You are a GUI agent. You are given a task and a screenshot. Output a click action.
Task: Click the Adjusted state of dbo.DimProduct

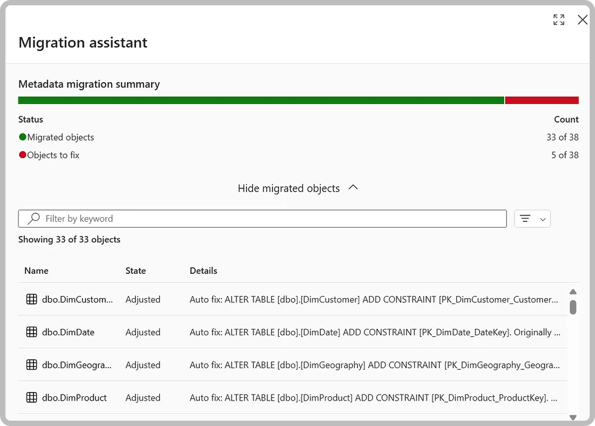click(x=143, y=398)
